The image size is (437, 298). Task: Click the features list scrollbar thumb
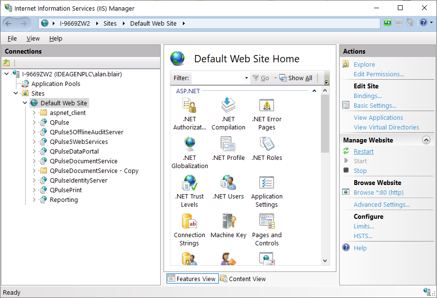(x=325, y=124)
